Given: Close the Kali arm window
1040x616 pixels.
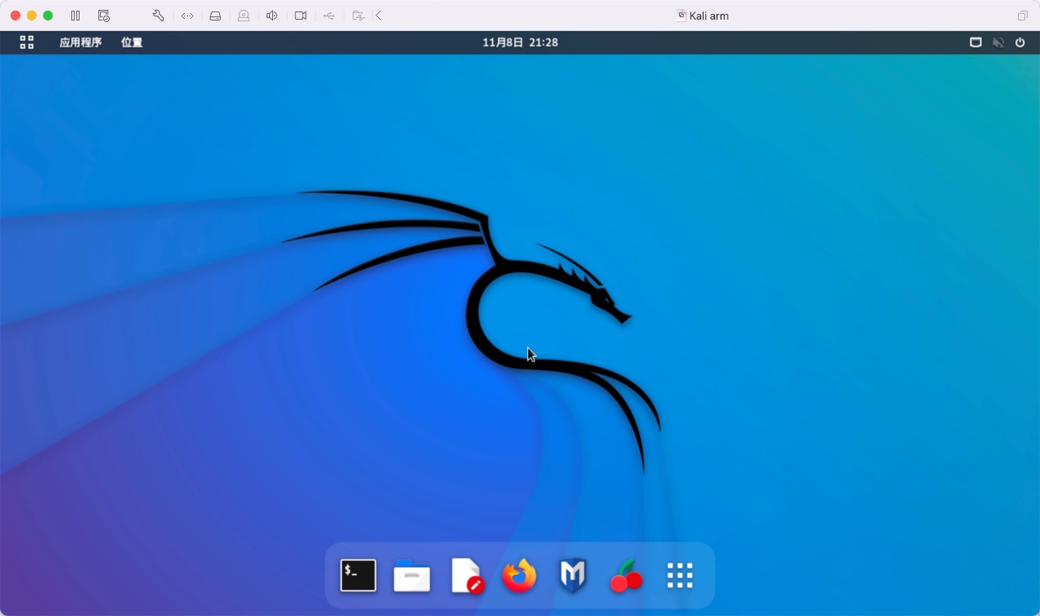Looking at the screenshot, I should (16, 16).
